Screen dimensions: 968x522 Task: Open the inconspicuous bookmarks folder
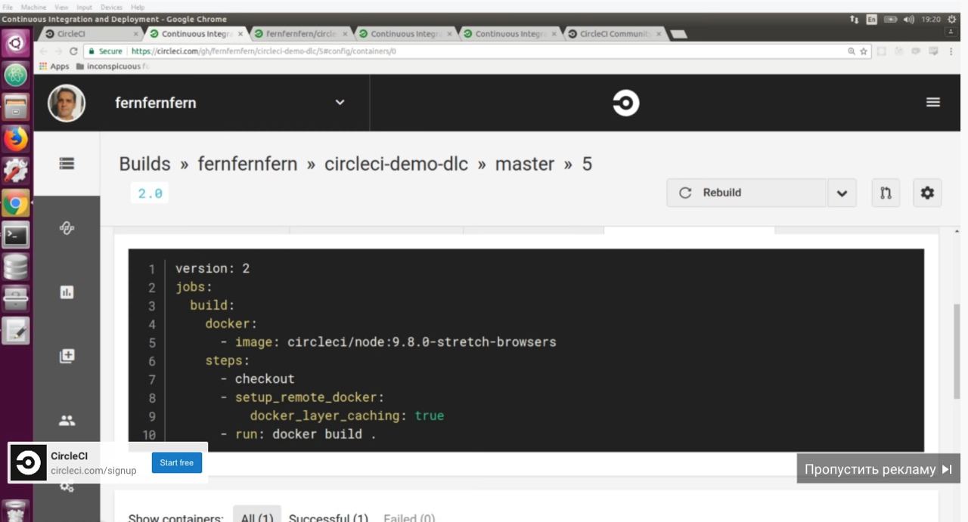[112, 66]
